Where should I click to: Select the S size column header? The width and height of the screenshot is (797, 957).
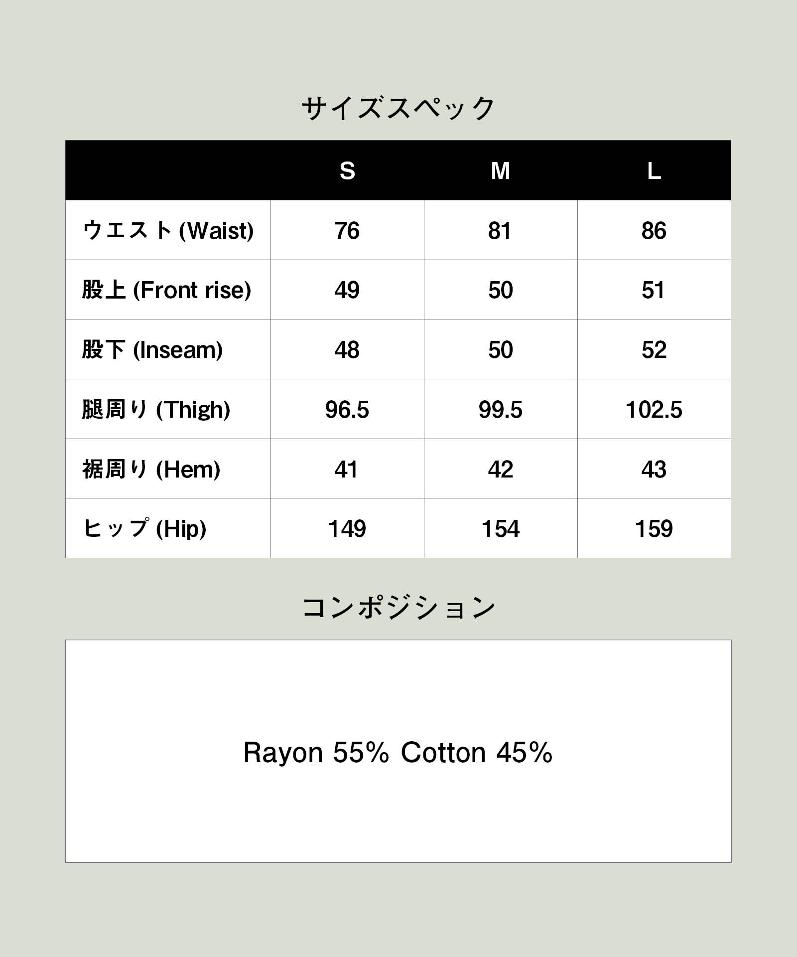point(347,171)
